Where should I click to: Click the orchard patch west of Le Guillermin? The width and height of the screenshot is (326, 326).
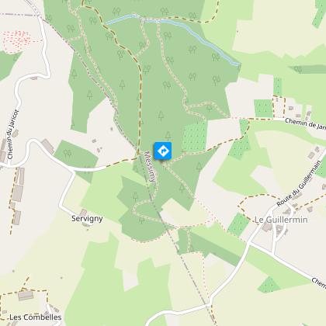coord(238,224)
